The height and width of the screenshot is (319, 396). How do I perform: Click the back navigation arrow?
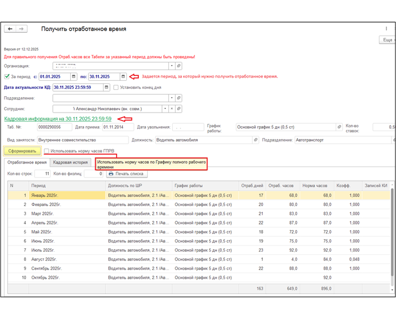point(10,29)
